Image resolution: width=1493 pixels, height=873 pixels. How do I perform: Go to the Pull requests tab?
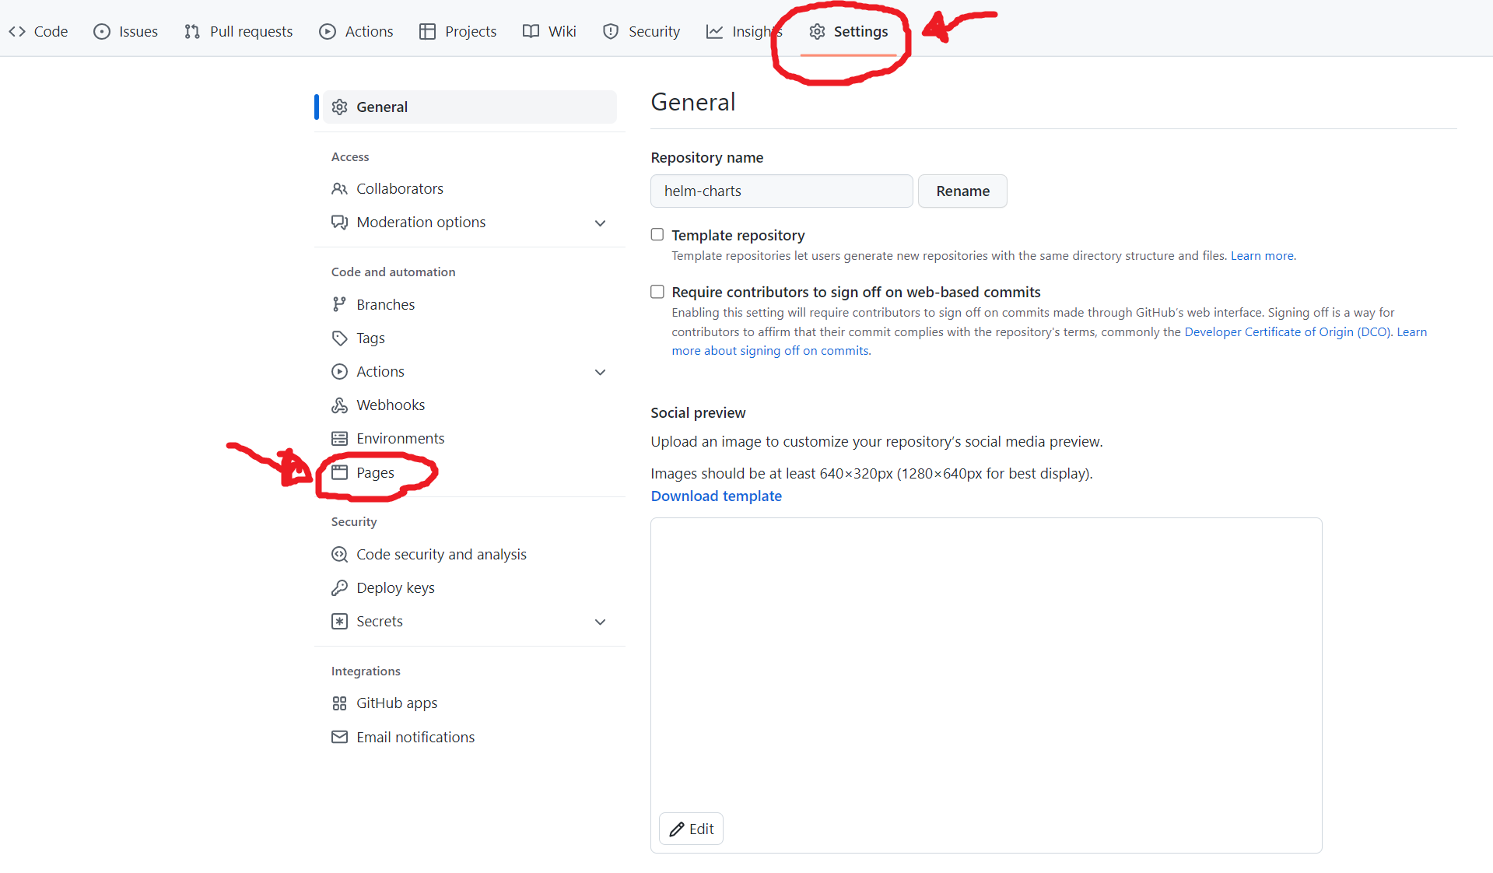click(x=238, y=31)
